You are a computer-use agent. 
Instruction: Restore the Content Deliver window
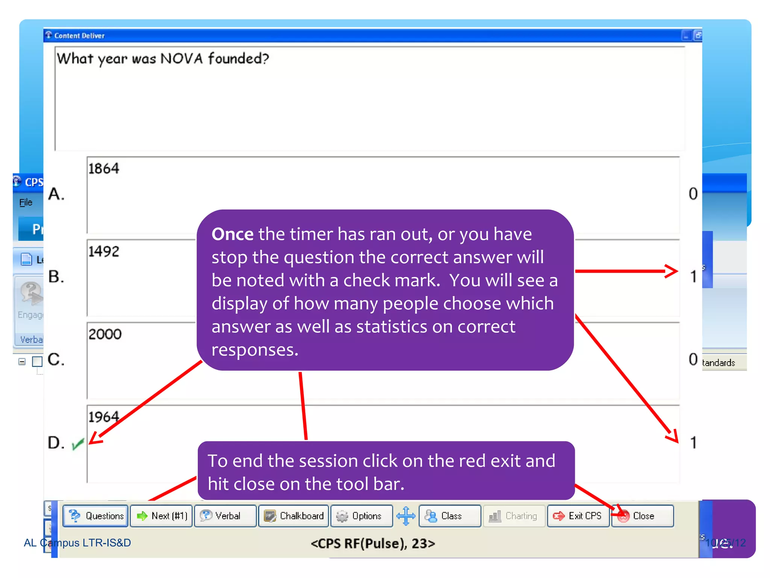pyautogui.click(x=697, y=35)
